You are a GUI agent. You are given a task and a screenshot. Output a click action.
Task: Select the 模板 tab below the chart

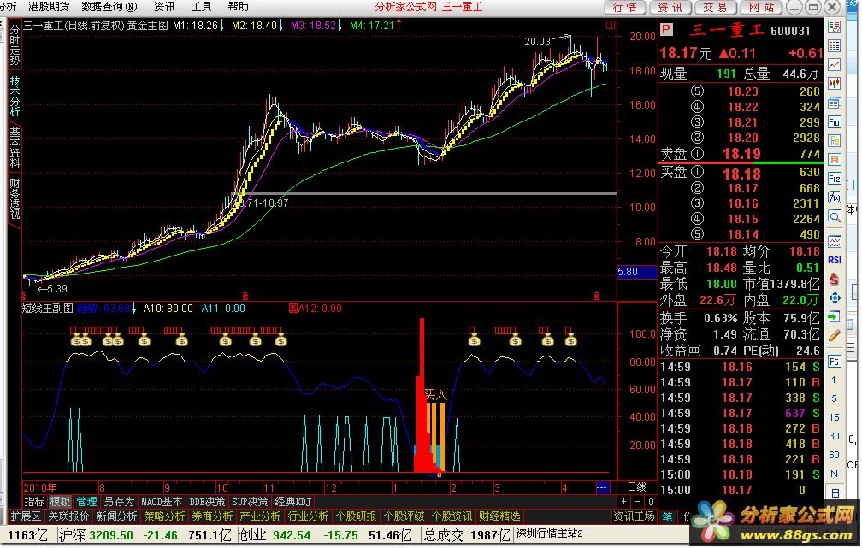pyautogui.click(x=61, y=501)
